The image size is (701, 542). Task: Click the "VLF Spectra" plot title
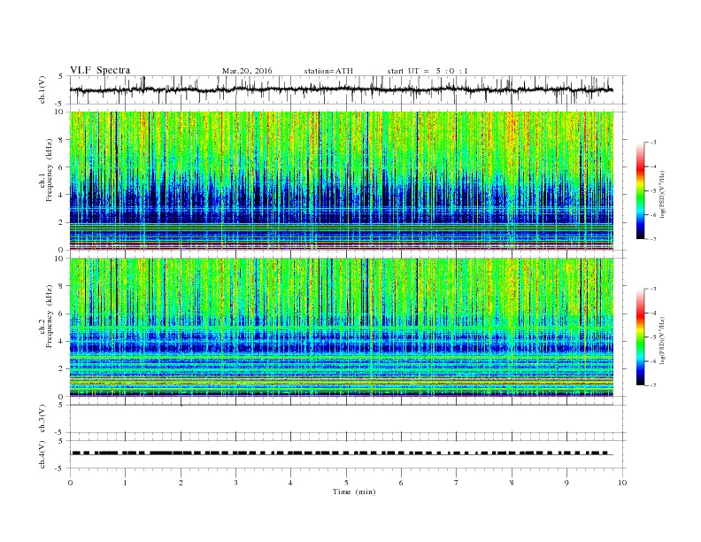tap(100, 70)
